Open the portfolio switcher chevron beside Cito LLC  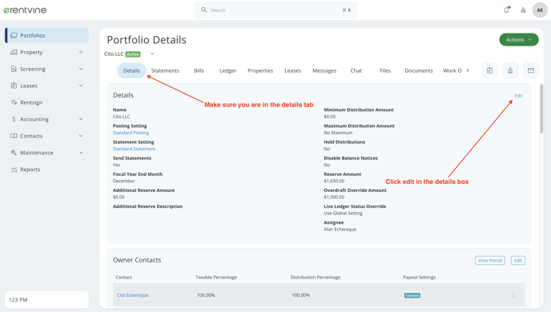152,54
